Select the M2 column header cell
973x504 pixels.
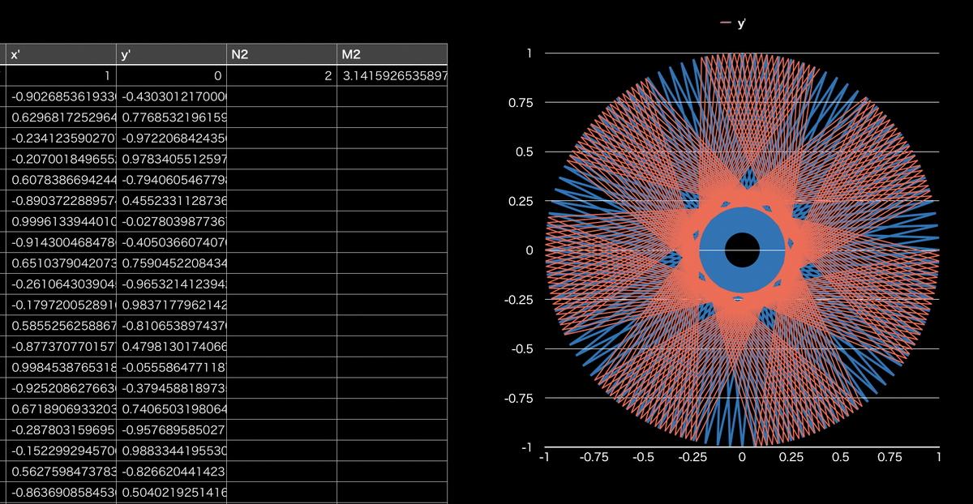pyautogui.click(x=392, y=54)
